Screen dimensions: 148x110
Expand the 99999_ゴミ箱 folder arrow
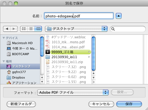click(x=89, y=52)
